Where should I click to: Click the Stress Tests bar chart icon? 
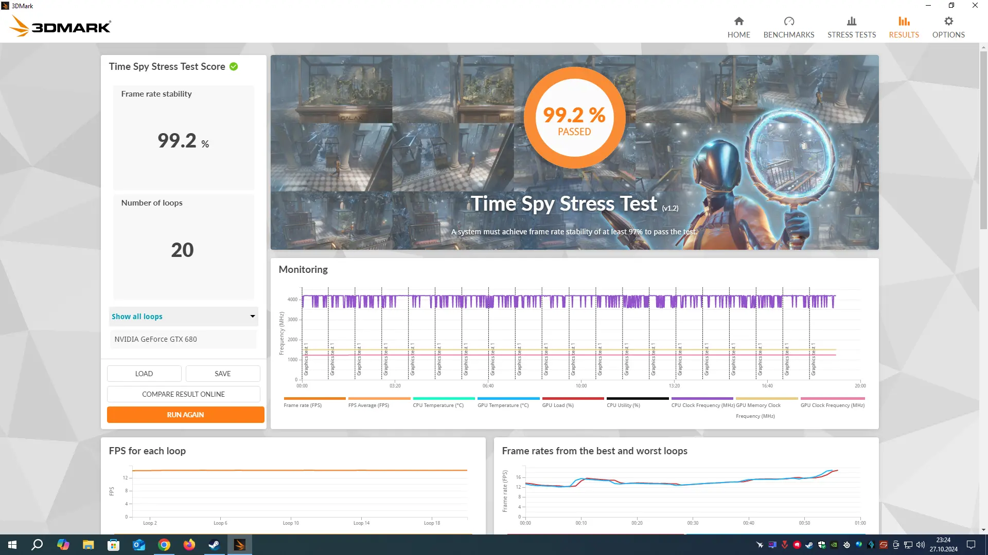tap(852, 21)
